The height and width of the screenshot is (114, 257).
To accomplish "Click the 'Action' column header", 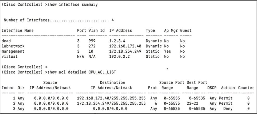I will pyautogui.click(x=228, y=88).
